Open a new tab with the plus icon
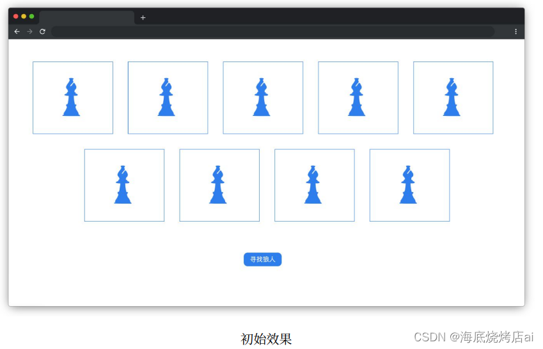Image resolution: width=543 pixels, height=349 pixels. pyautogui.click(x=143, y=18)
